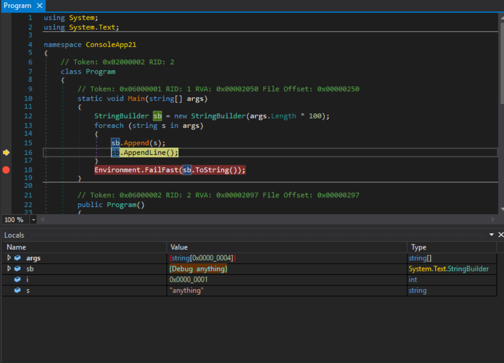
Task: Close the Program tab
Action: tap(39, 6)
